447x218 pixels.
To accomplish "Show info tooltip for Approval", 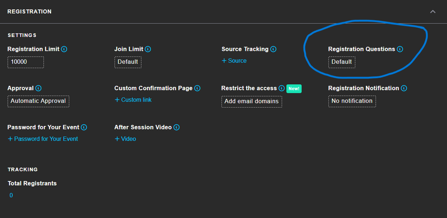I will coord(38,88).
